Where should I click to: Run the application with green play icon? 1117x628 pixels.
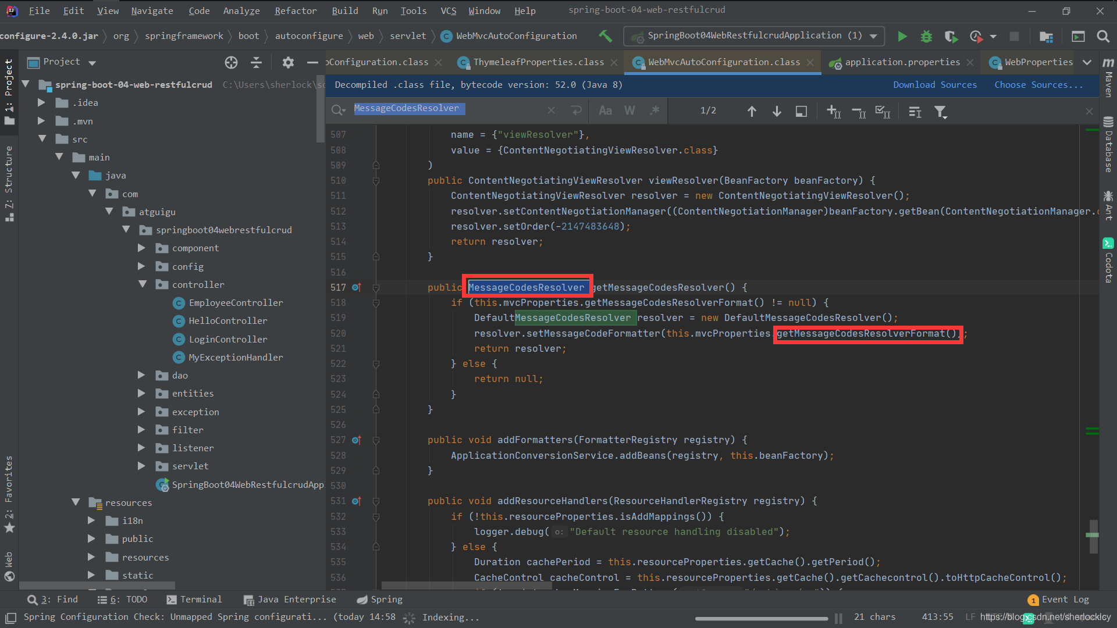click(x=902, y=36)
